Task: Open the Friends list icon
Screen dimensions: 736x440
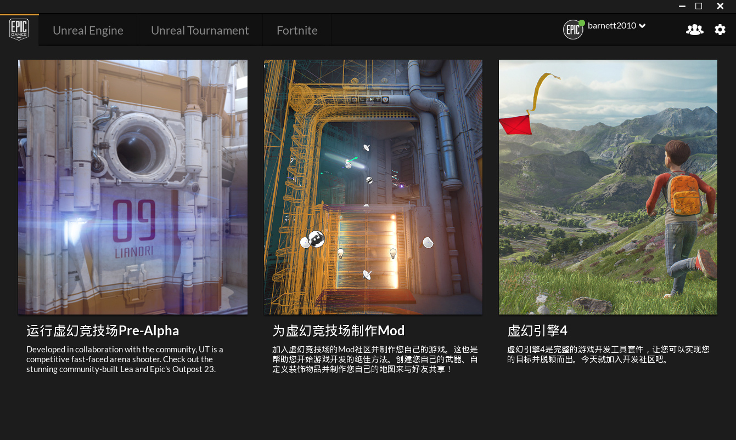Action: (x=694, y=30)
